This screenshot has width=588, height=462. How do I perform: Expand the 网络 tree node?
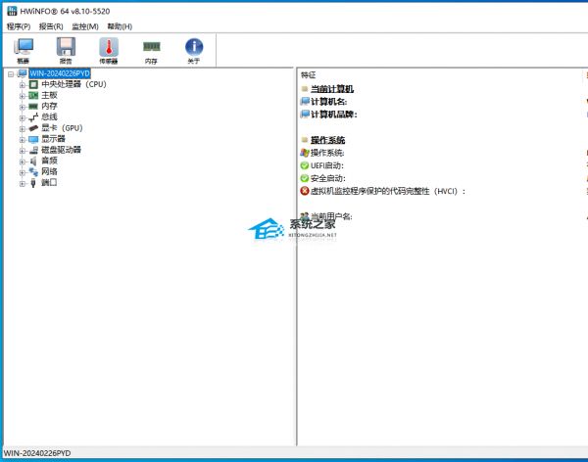pos(23,172)
